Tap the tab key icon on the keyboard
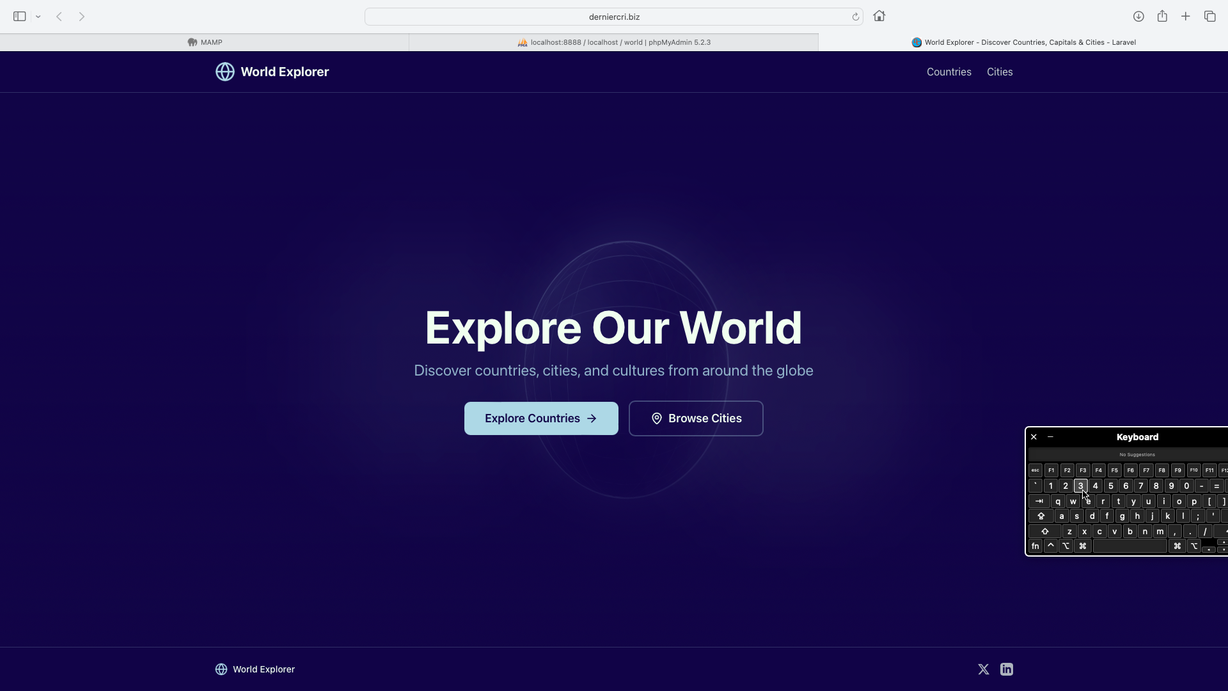 coord(1039,501)
